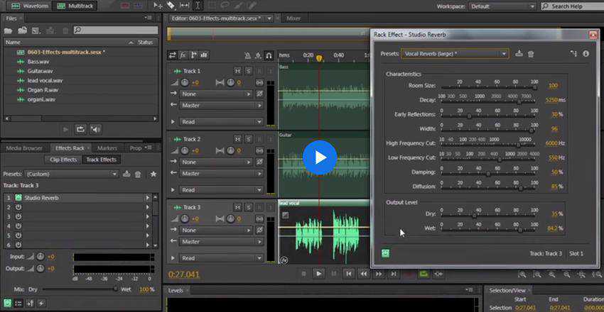Image resolution: width=604 pixels, height=312 pixels.
Task: Solo Track 2
Action: click(249, 139)
